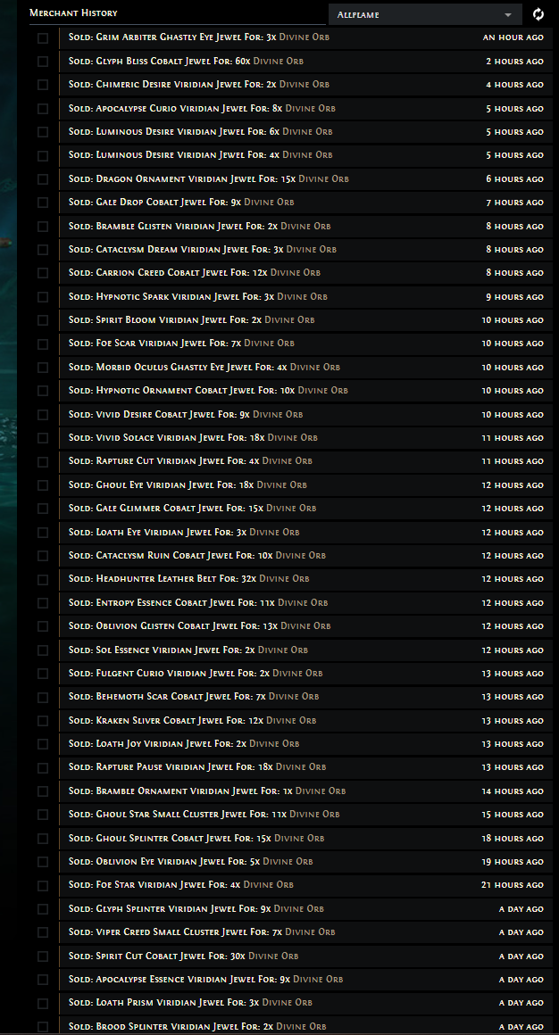This screenshot has height=1035, width=559.
Task: Select the Loath Joy Viridian Jewel sale
Action: [x=306, y=744]
